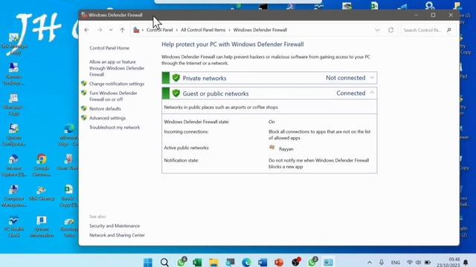Select System Information desktop icon
Screen dimensions: 476x267
[42, 226]
